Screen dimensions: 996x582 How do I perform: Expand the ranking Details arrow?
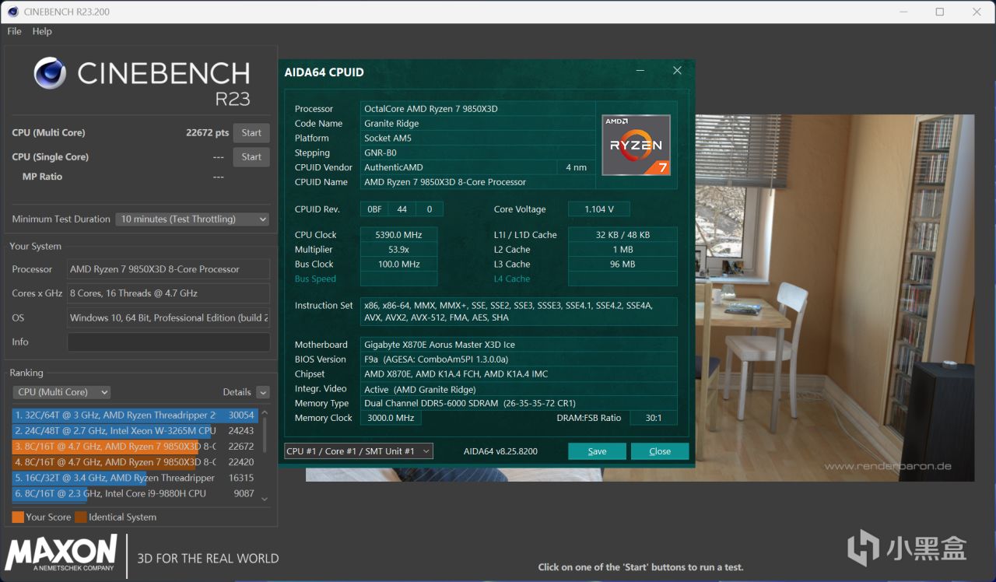click(263, 392)
